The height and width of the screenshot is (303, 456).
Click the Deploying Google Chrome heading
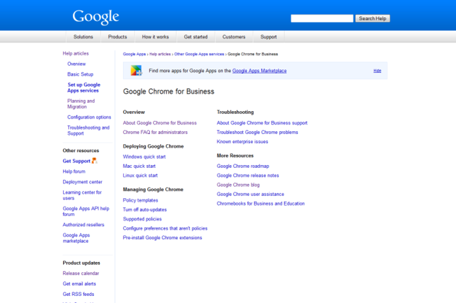pos(153,146)
